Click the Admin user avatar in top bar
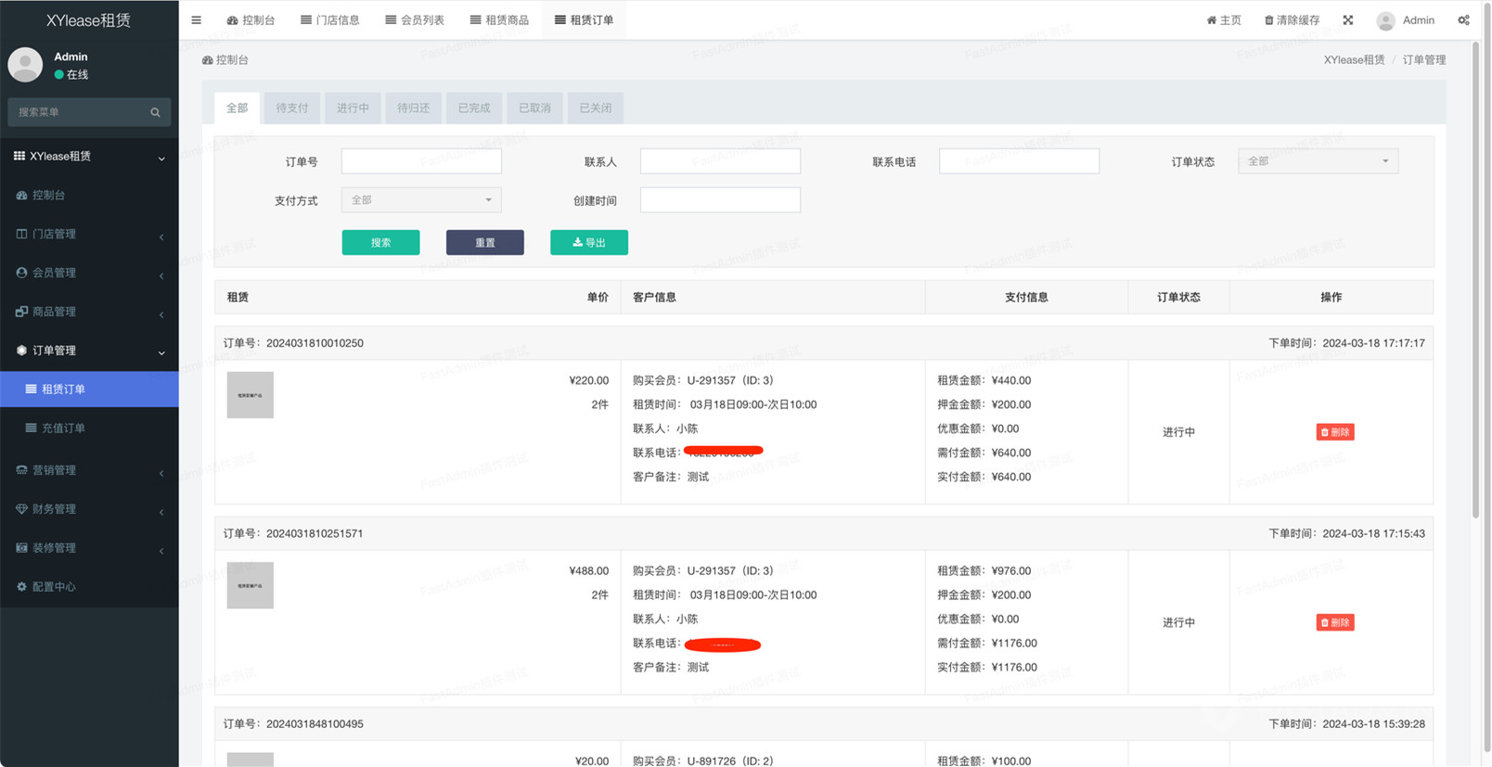The image size is (1492, 767). point(1385,20)
